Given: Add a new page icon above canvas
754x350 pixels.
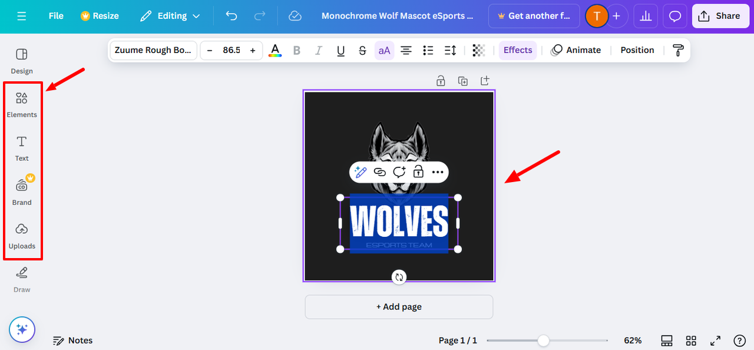Looking at the screenshot, I should [x=485, y=81].
